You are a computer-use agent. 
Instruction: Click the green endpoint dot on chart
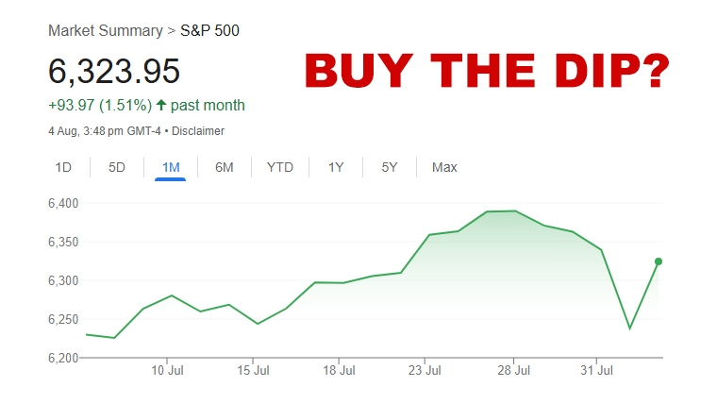pos(659,261)
